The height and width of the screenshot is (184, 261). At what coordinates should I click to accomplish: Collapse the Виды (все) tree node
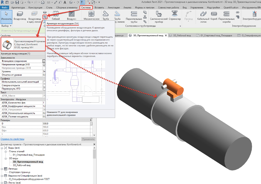click(2, 148)
